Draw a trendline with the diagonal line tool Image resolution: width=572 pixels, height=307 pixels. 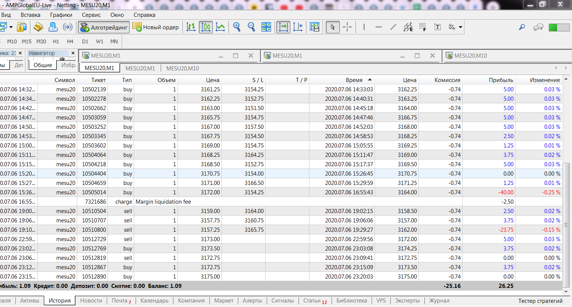point(393,27)
